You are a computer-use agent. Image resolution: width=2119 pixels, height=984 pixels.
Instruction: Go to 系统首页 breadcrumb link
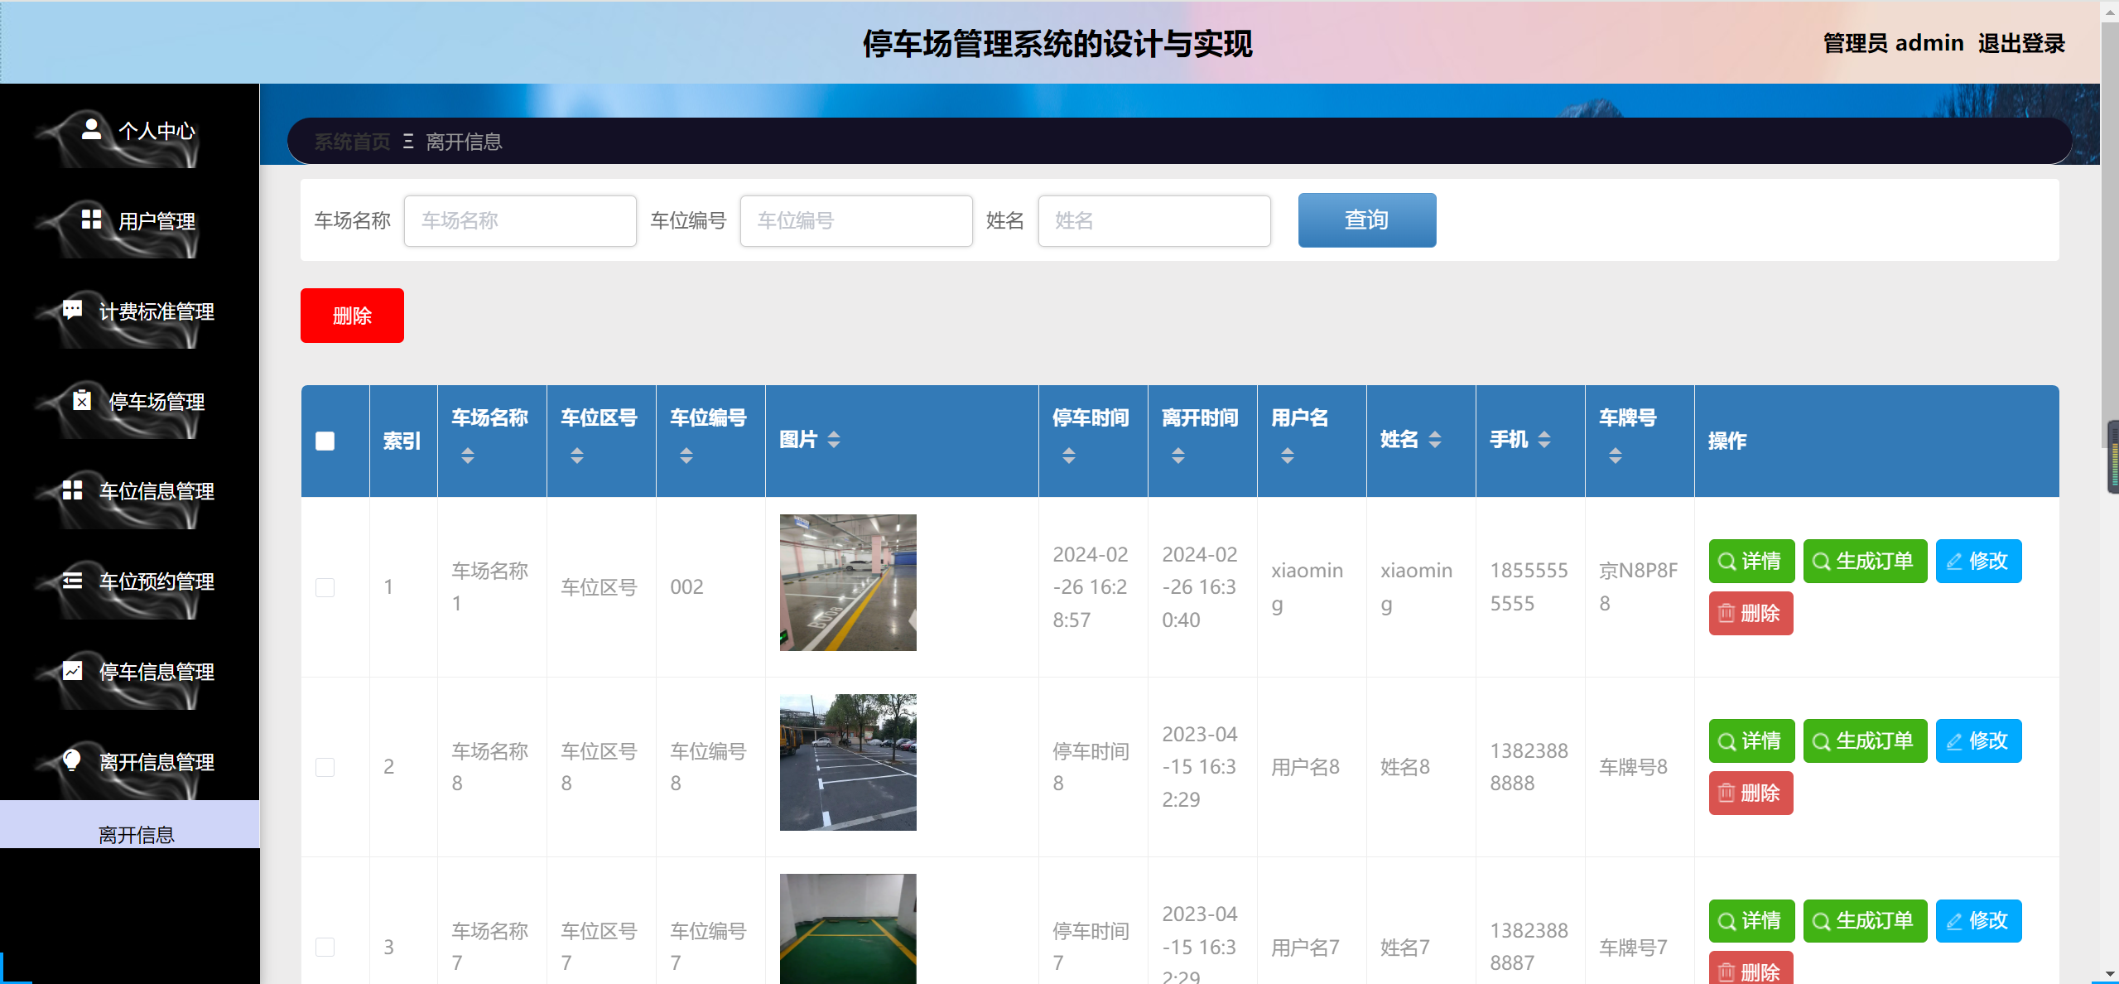(x=352, y=142)
